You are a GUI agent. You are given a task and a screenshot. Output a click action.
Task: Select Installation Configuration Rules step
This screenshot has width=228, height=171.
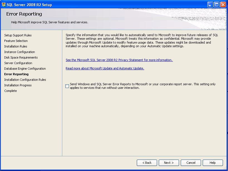[x=25, y=80]
